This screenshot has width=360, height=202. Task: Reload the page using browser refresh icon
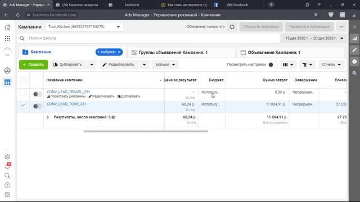tap(17, 15)
